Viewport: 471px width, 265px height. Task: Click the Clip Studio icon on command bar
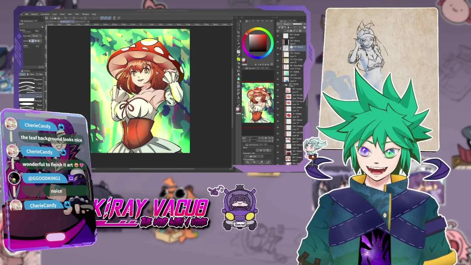[x=46, y=18]
